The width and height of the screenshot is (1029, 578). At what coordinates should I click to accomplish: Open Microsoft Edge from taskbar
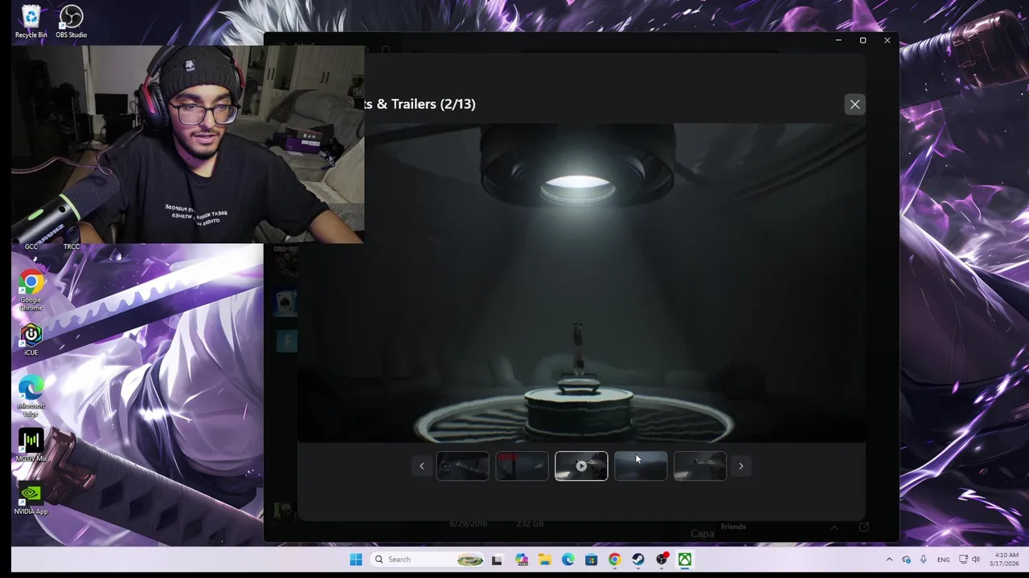point(568,560)
